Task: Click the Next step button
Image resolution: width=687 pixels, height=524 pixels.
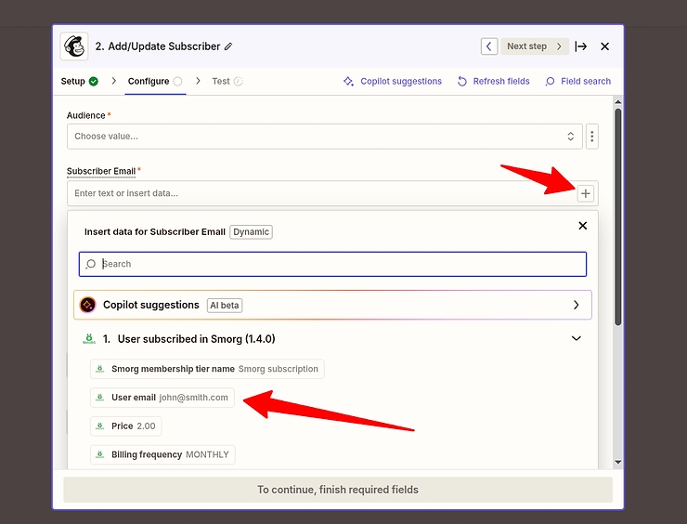Action: coord(534,46)
